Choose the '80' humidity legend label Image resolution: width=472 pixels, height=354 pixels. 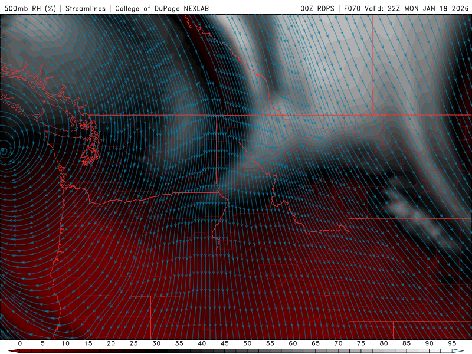point(383,343)
